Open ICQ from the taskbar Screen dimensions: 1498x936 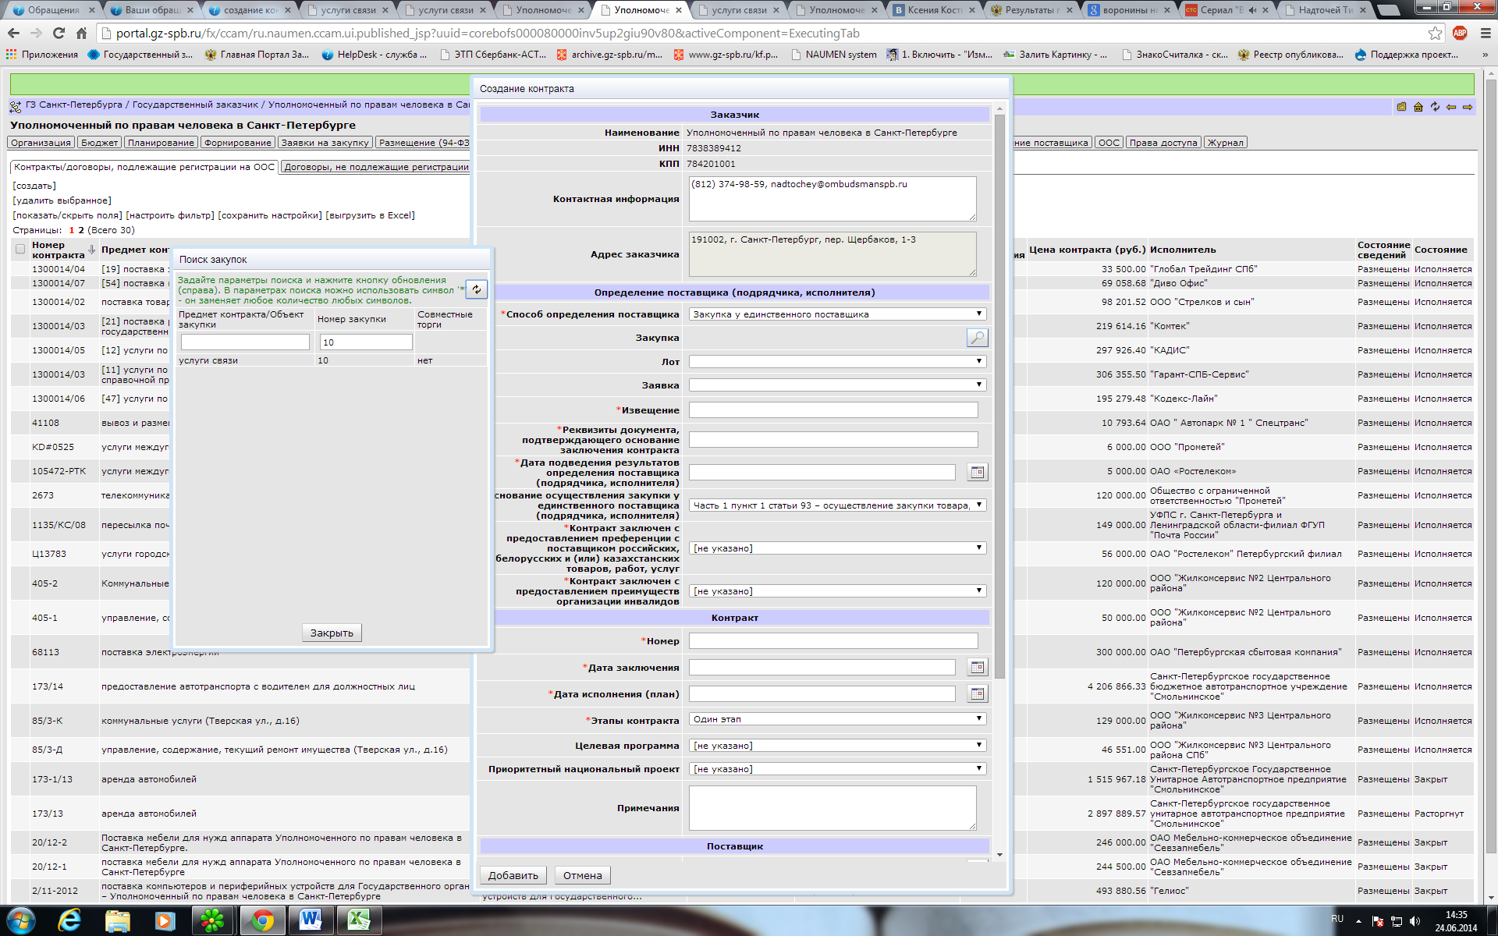[212, 921]
